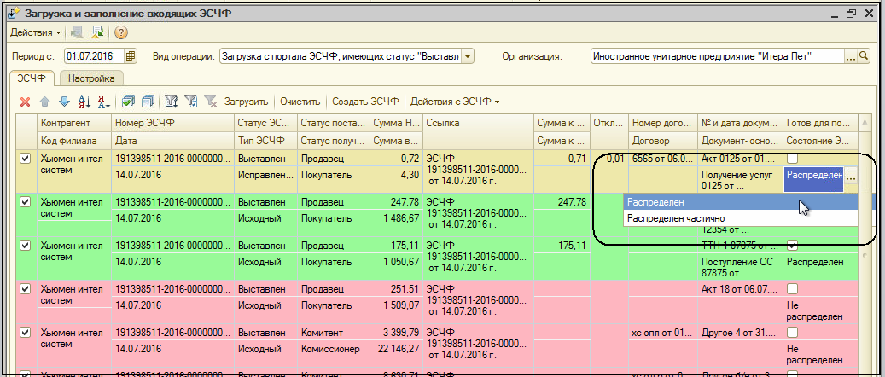Open the Действия с ЭСЧФ dropdown
Screen dimensions: 885x377
click(x=455, y=101)
